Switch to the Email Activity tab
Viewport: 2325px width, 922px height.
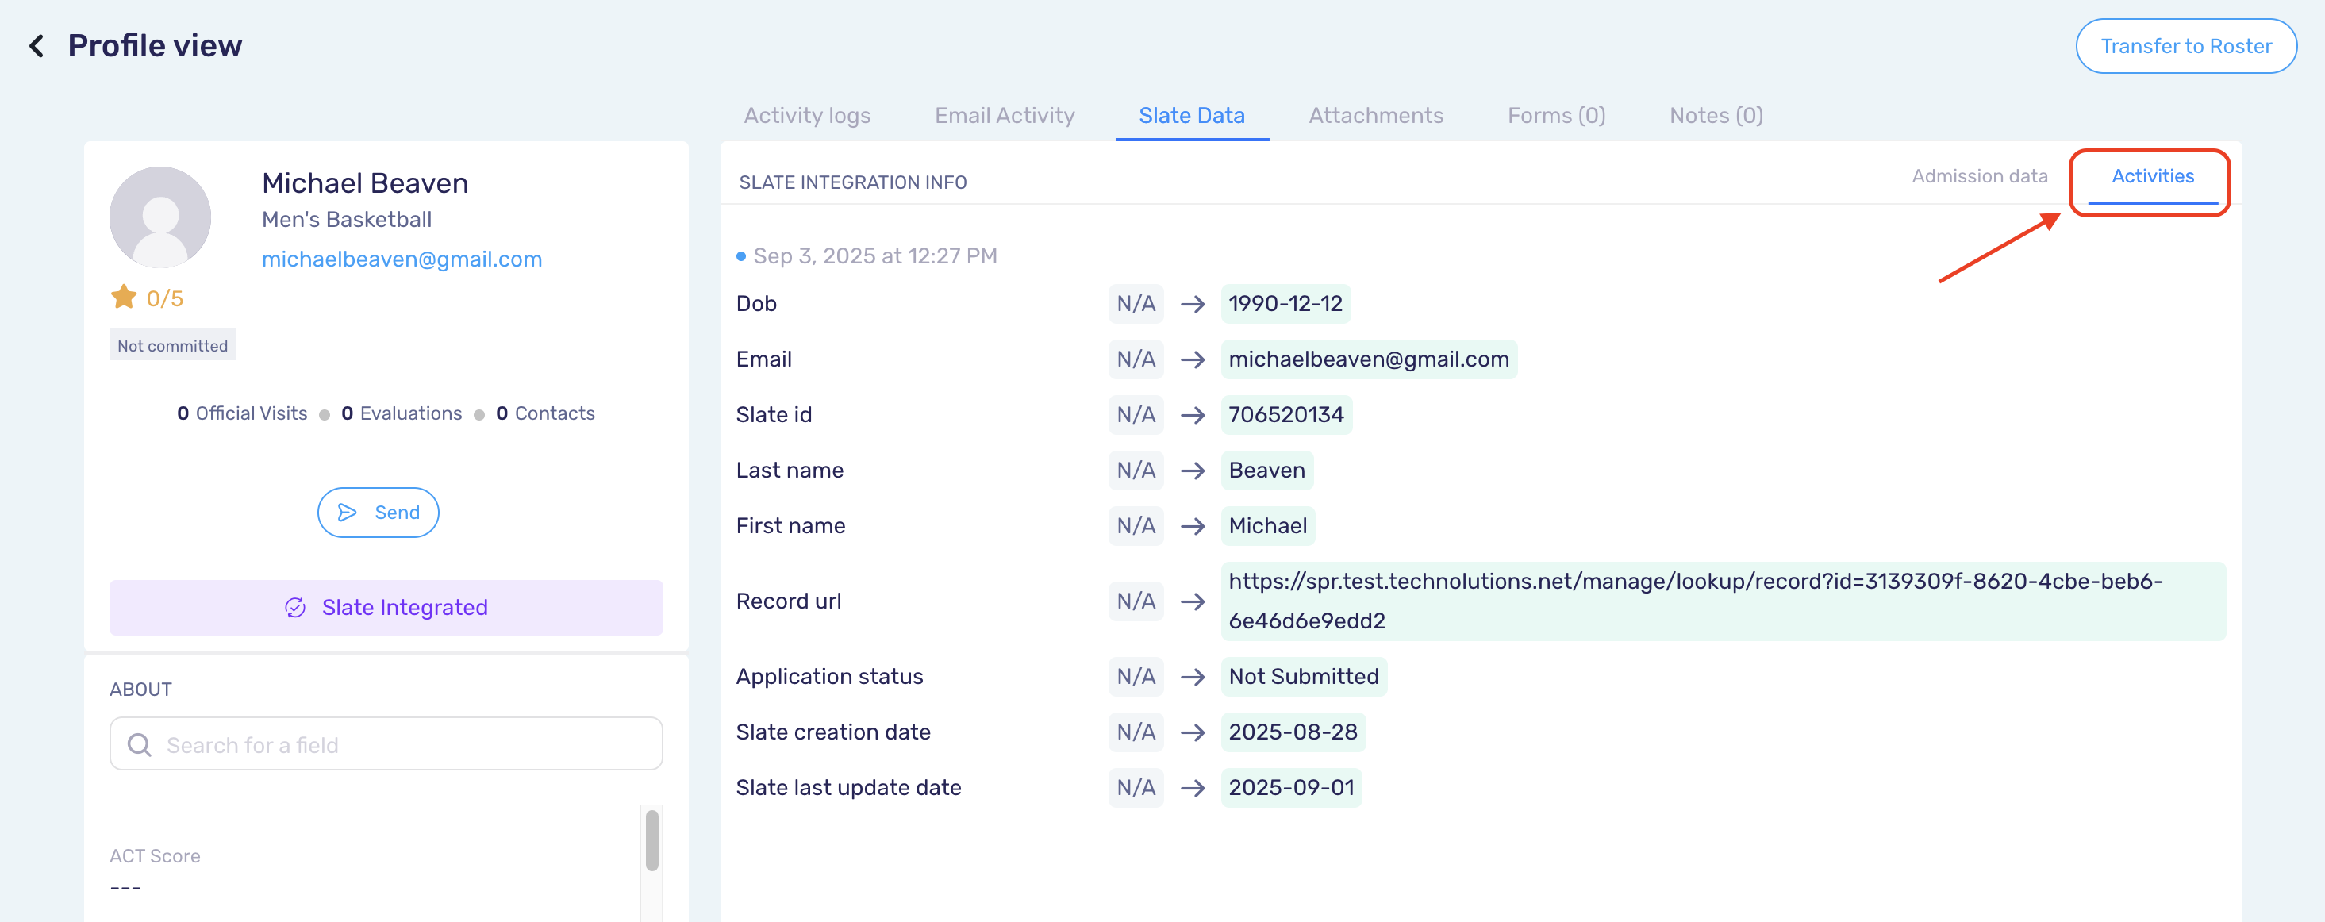[1004, 114]
